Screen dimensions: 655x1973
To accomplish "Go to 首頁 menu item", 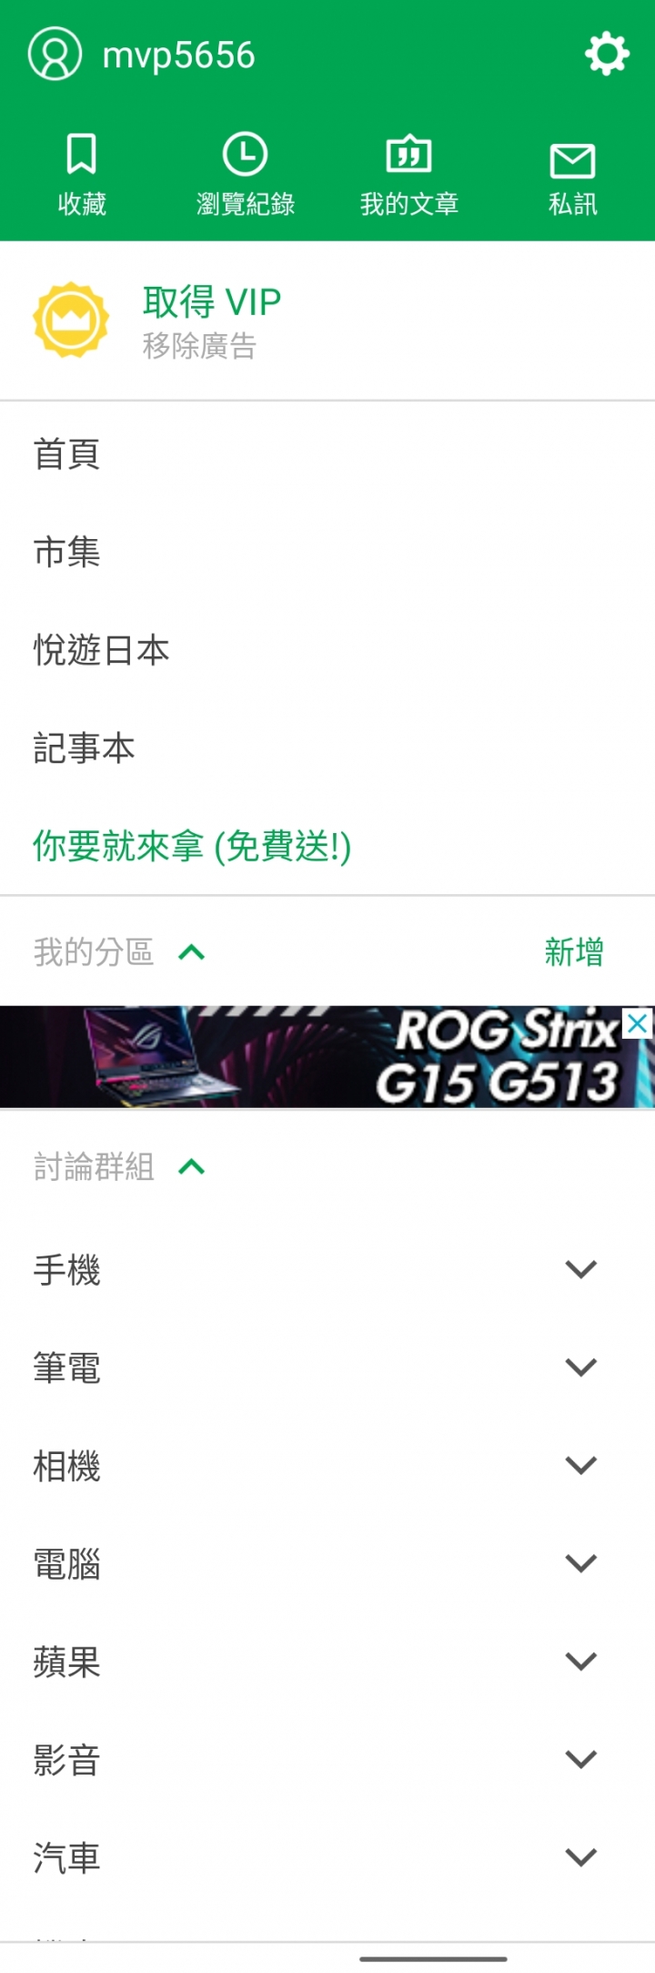I will point(327,453).
